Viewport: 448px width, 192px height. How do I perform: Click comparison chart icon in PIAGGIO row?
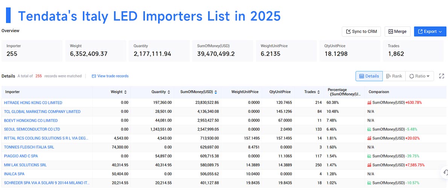pos(369,156)
